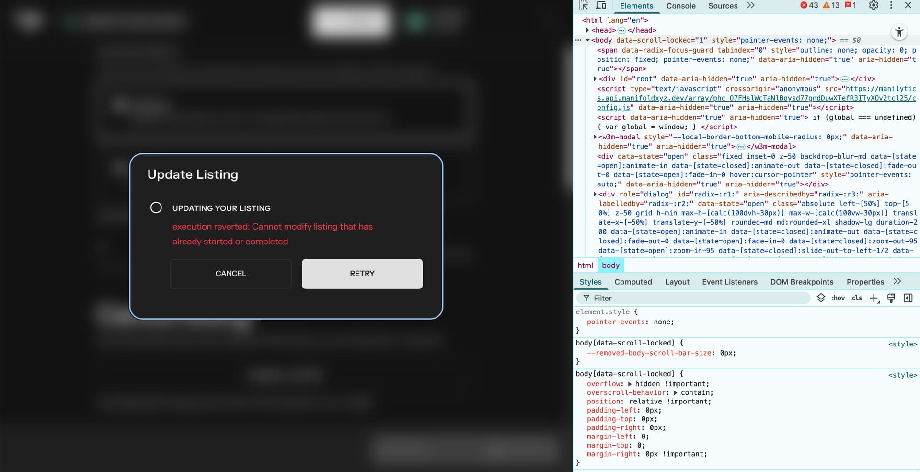Image resolution: width=920 pixels, height=472 pixels.
Task: Open DevTools settings gear
Action: pos(874,5)
